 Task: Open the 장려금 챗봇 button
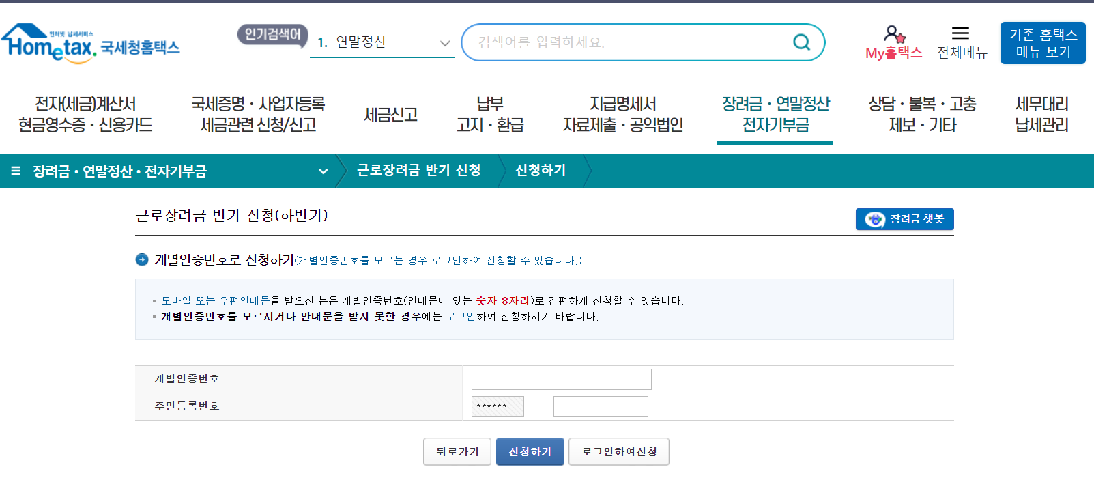pos(904,219)
